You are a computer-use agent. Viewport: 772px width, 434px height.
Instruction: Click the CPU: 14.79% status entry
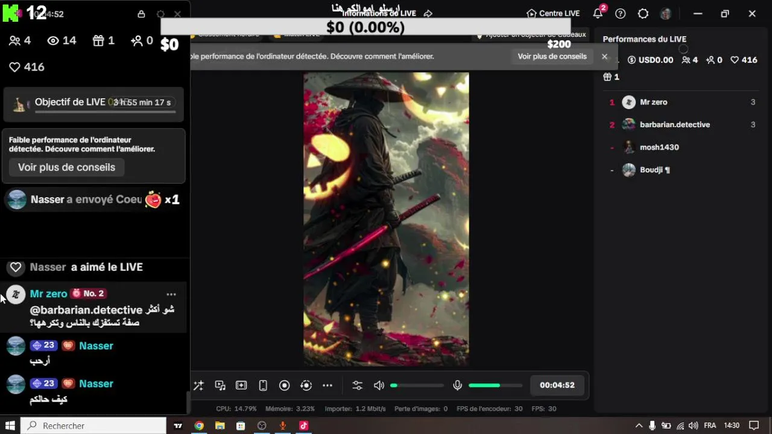(x=236, y=409)
